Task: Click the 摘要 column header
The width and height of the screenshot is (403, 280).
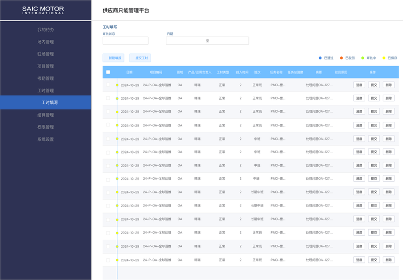Action: click(x=319, y=72)
